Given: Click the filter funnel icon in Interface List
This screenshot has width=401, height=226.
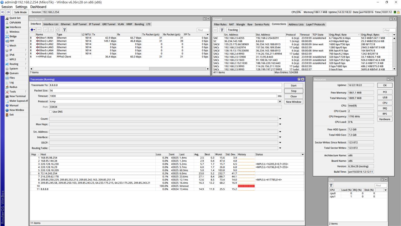Looking at the screenshot, I should coord(64,30).
